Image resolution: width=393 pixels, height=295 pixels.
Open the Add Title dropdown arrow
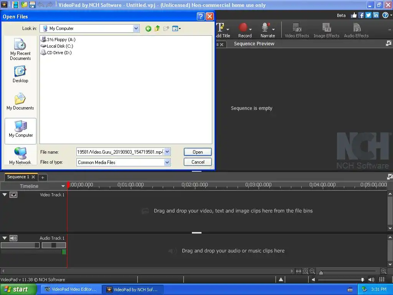228,29
